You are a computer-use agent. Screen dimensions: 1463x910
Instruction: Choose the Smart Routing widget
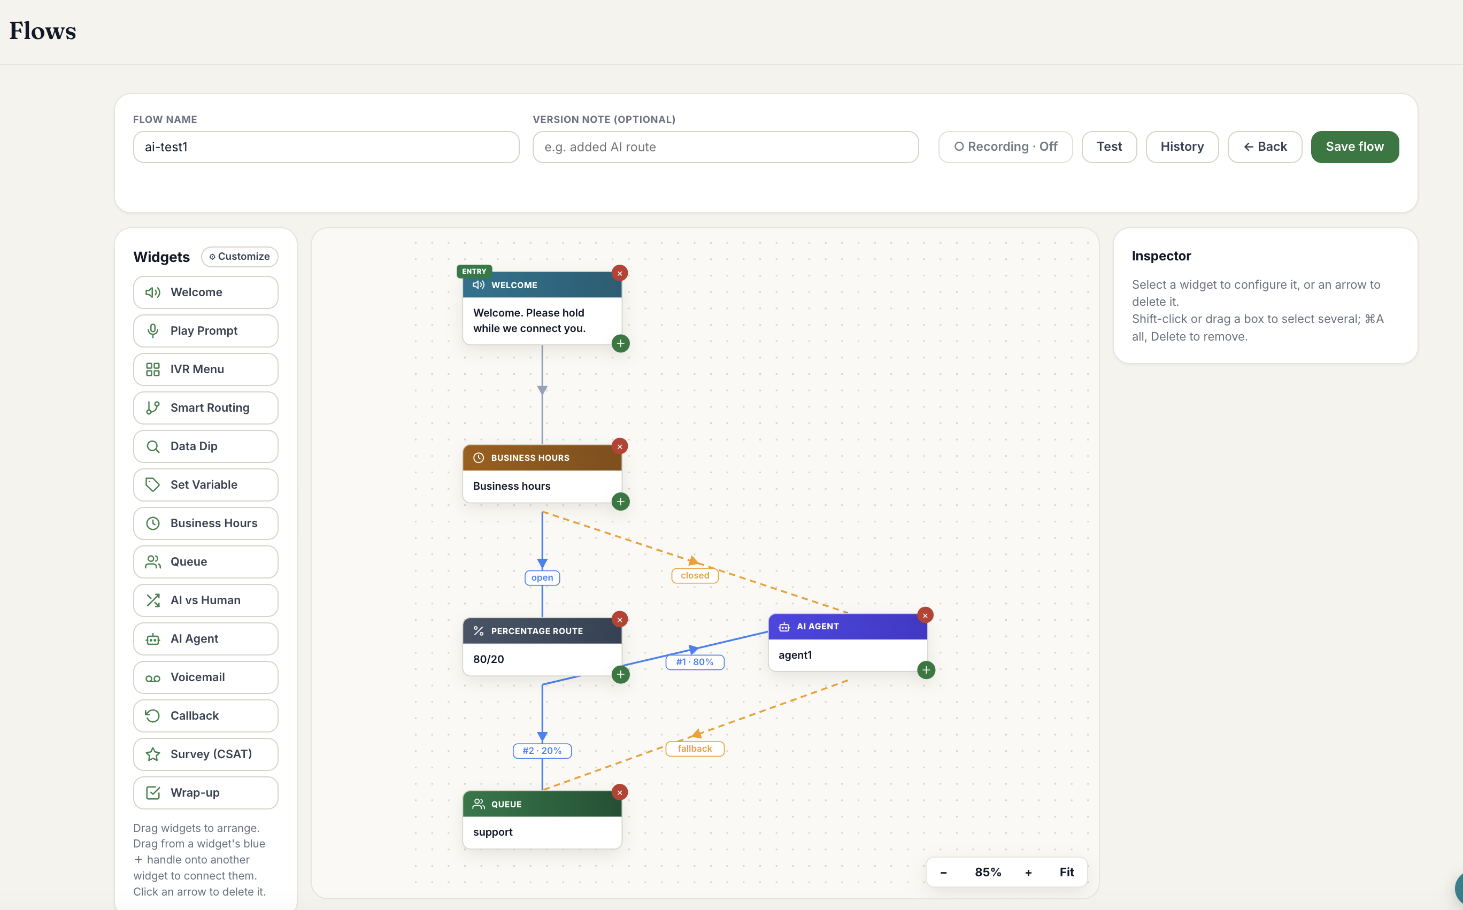205,408
